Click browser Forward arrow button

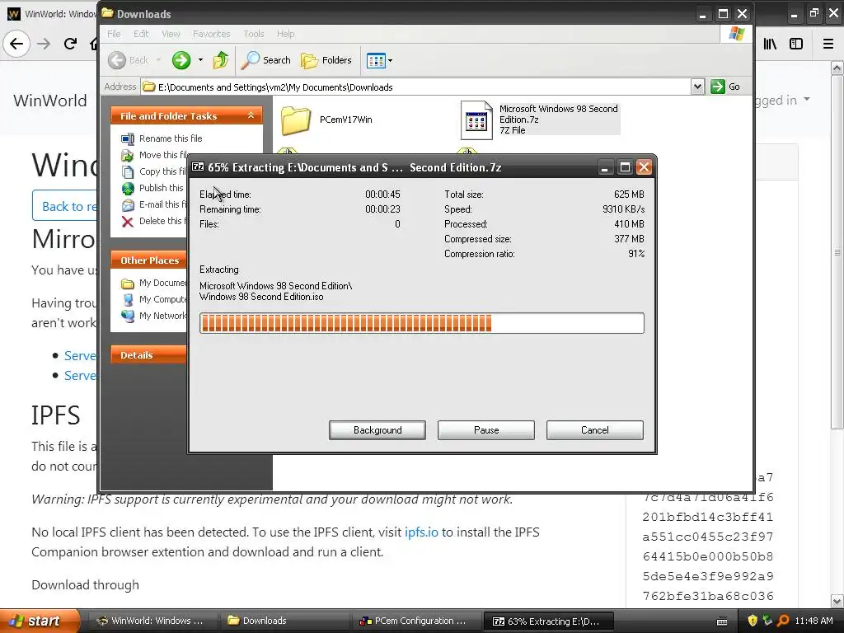point(45,44)
